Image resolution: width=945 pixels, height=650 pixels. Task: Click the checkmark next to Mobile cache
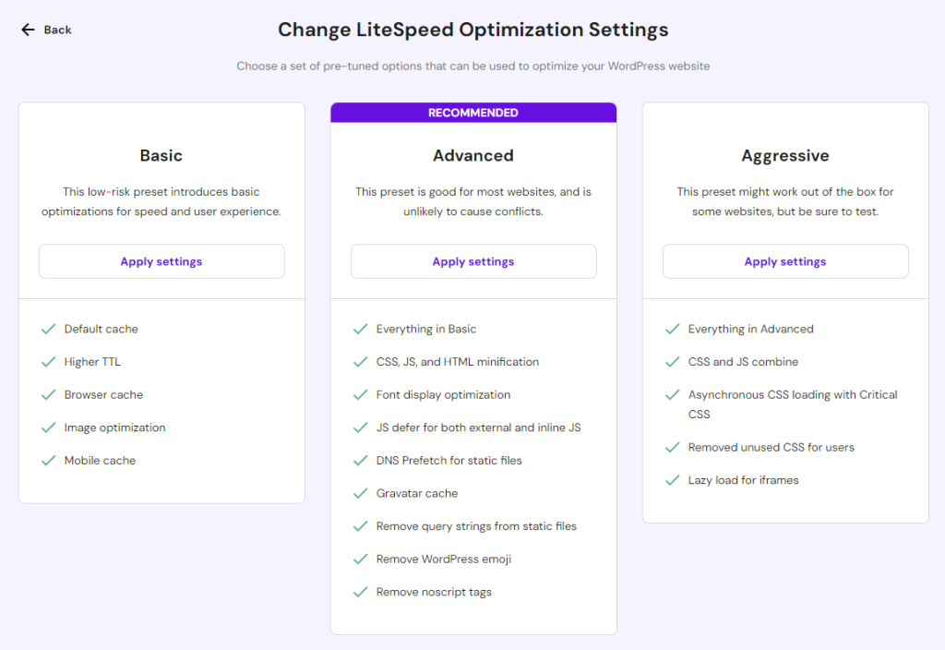point(48,460)
